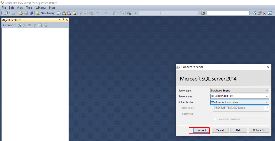The width and height of the screenshot is (275, 141).
Task: Open the Connect dropdown in Object Explorer
Action: point(9,25)
